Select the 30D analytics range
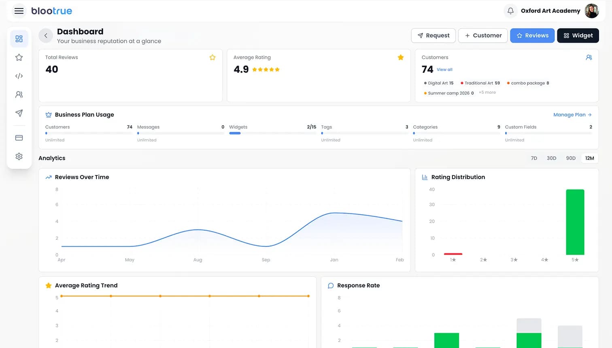Viewport: 612px width, 348px height. [x=551, y=158]
